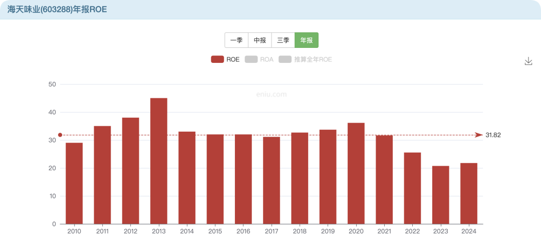Click the gray ROA legend swatch

coord(251,59)
